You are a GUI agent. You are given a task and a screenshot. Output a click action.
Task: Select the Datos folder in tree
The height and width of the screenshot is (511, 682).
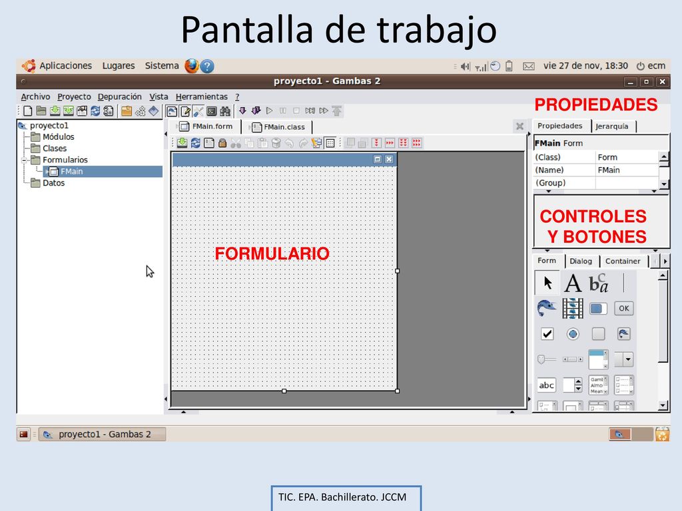(x=53, y=183)
